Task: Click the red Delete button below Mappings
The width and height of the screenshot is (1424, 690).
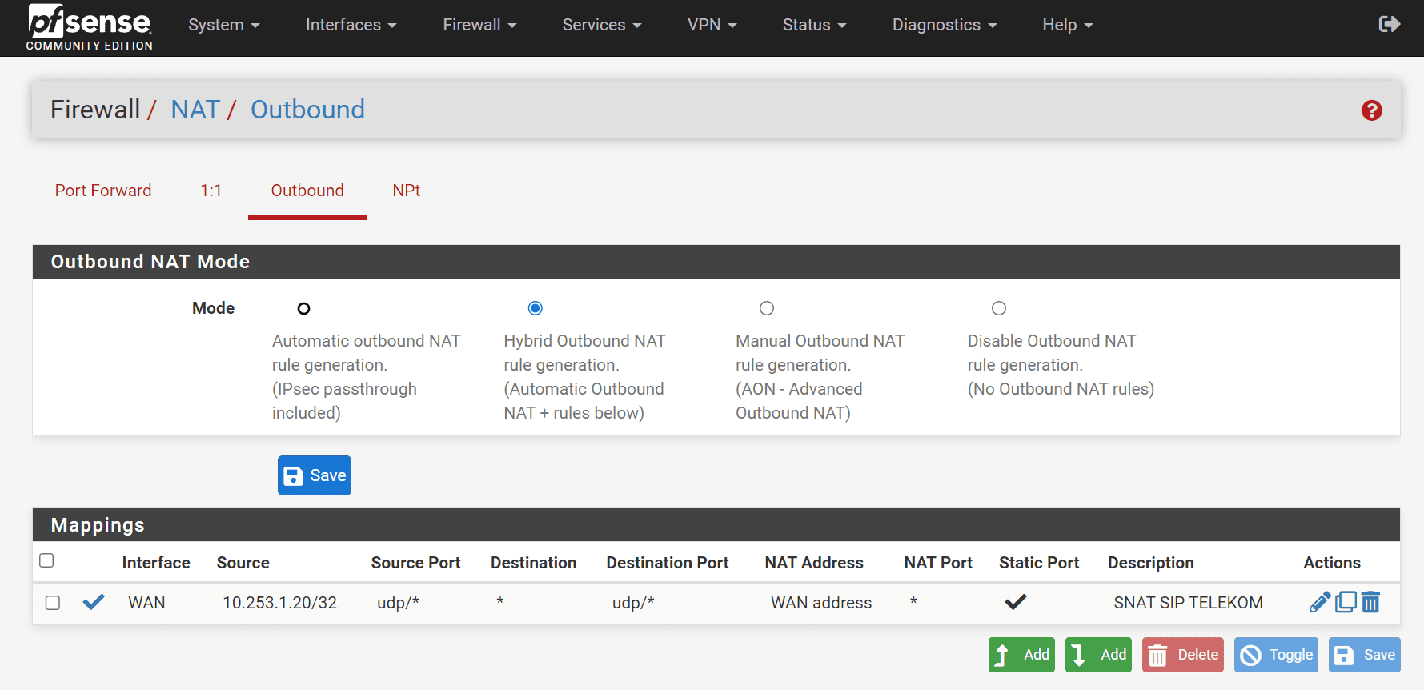Action: click(x=1183, y=655)
